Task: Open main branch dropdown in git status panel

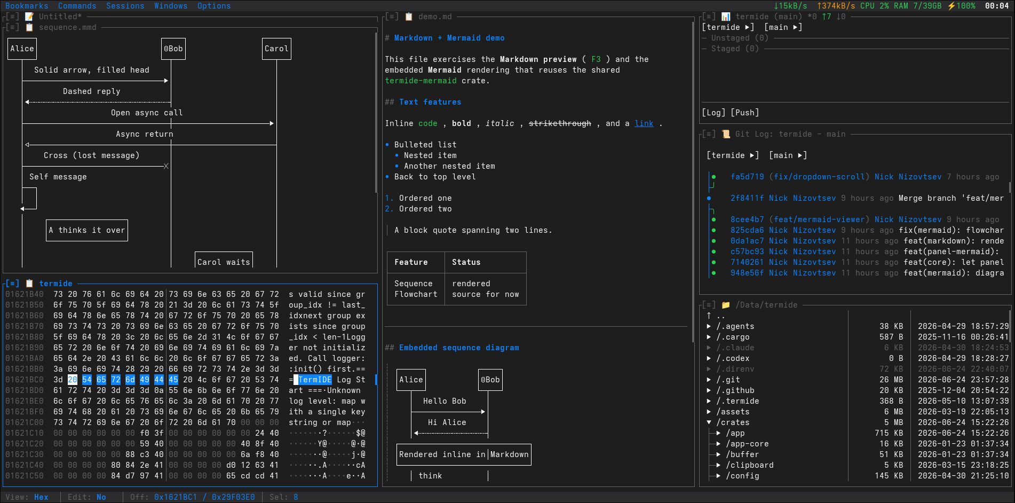Action: 783,27
